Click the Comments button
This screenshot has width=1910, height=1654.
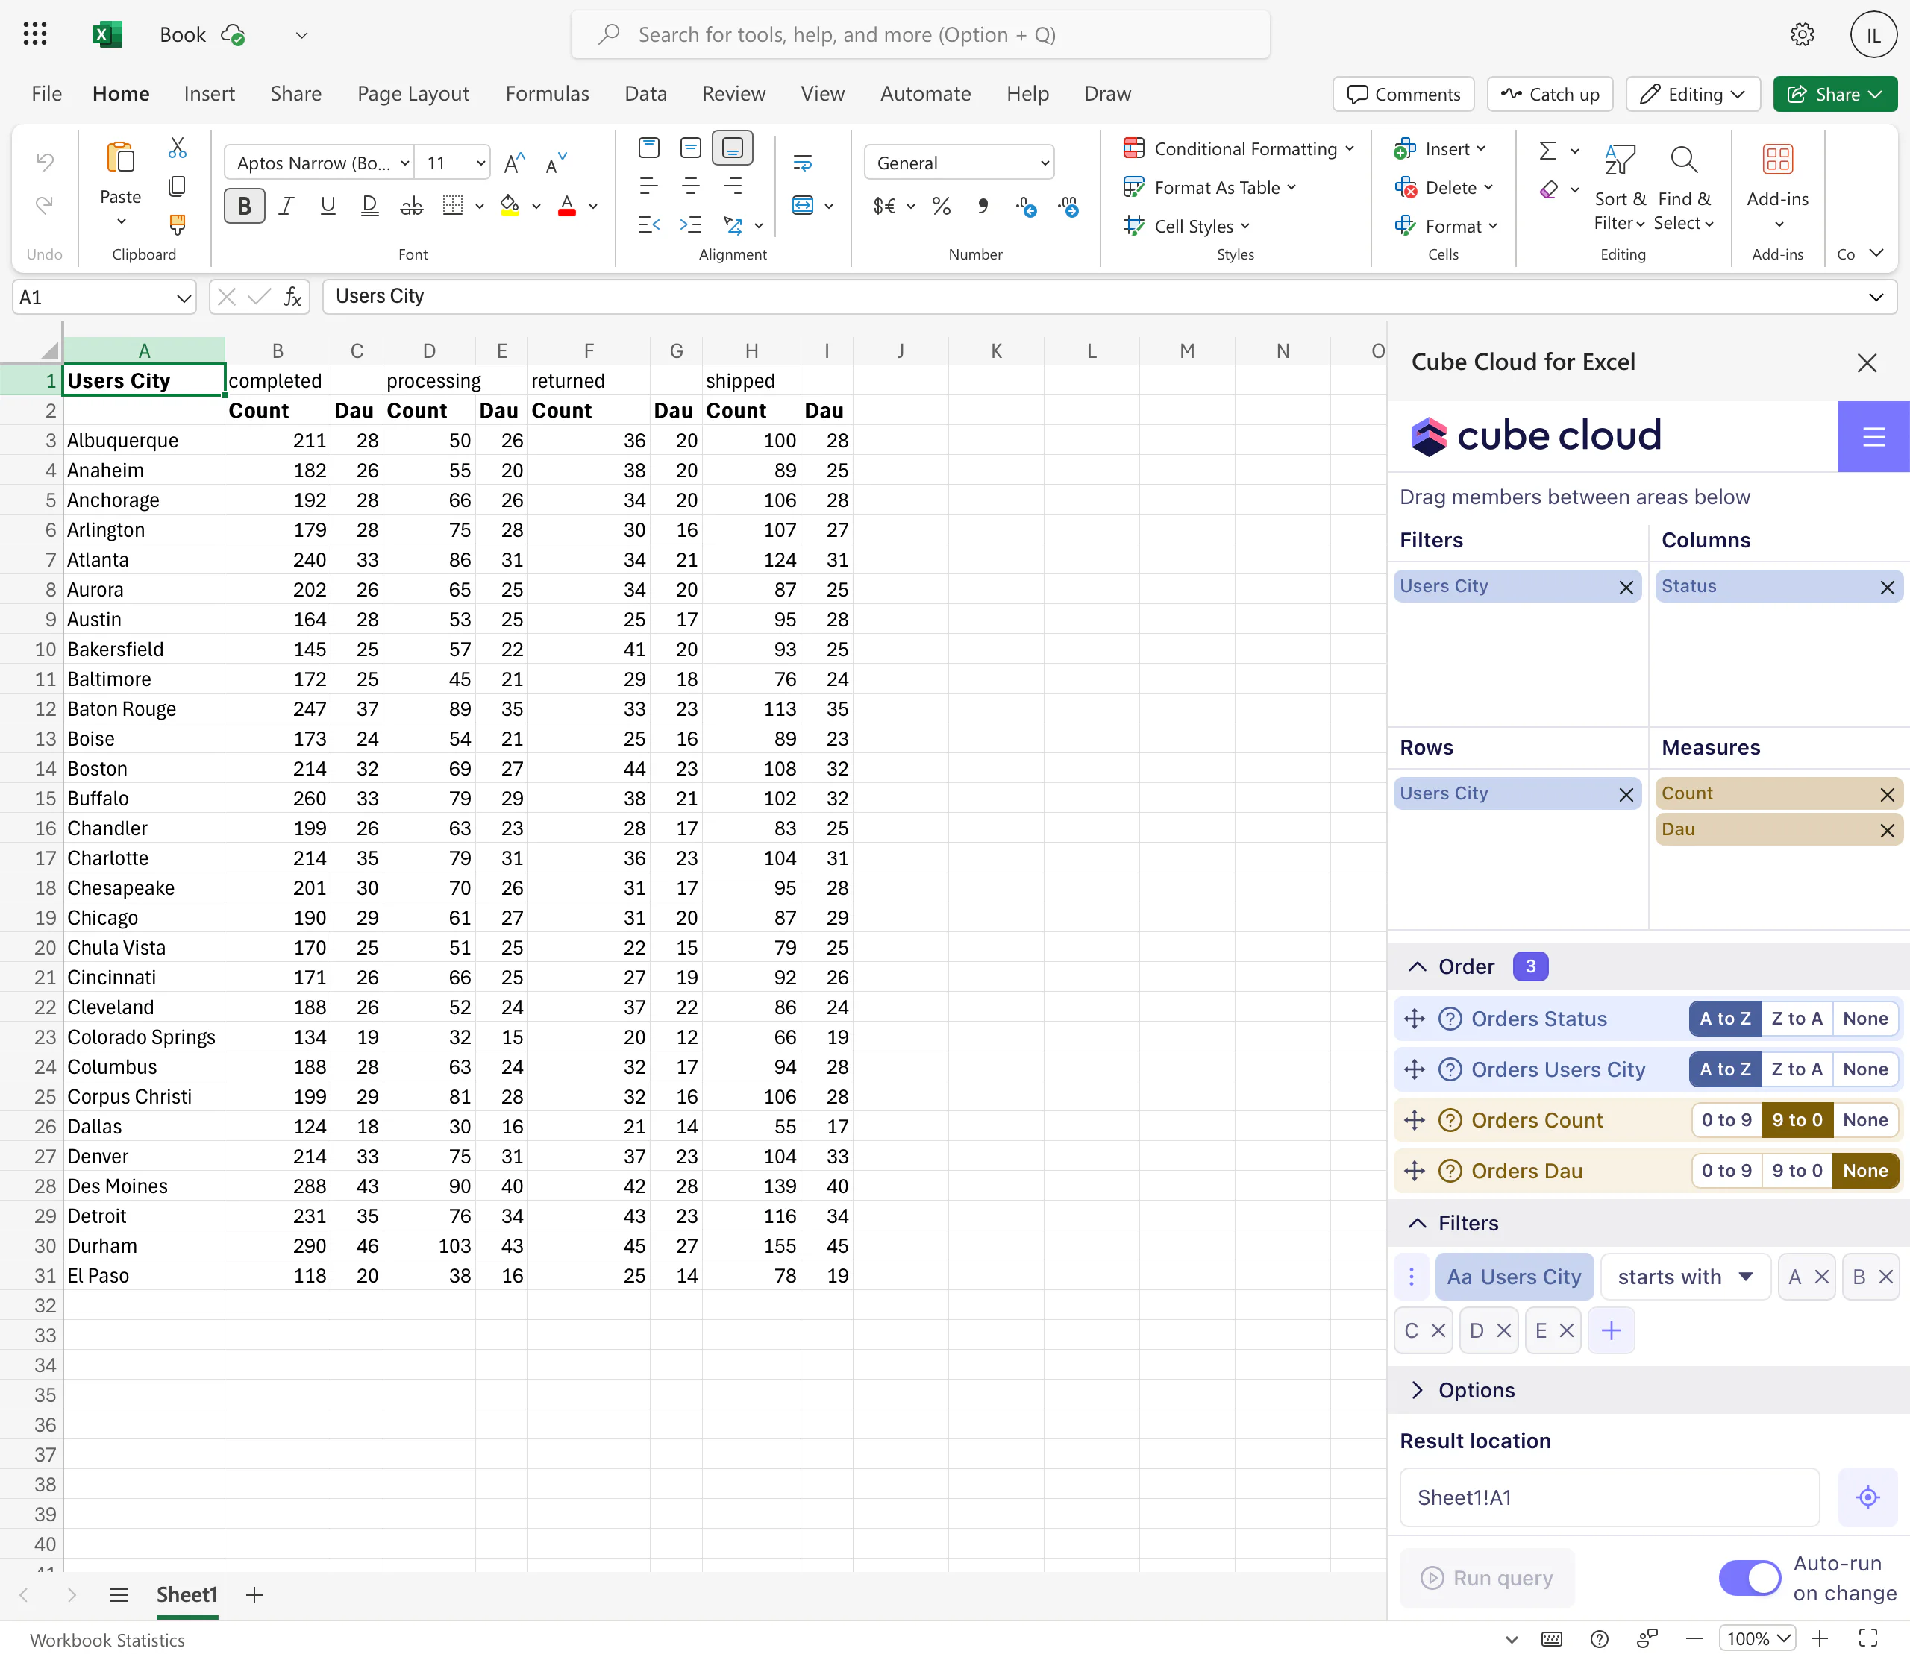tap(1403, 94)
